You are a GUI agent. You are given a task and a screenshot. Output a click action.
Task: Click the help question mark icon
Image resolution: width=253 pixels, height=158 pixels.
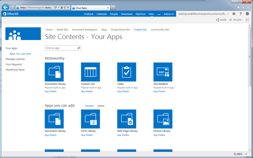click(241, 14)
